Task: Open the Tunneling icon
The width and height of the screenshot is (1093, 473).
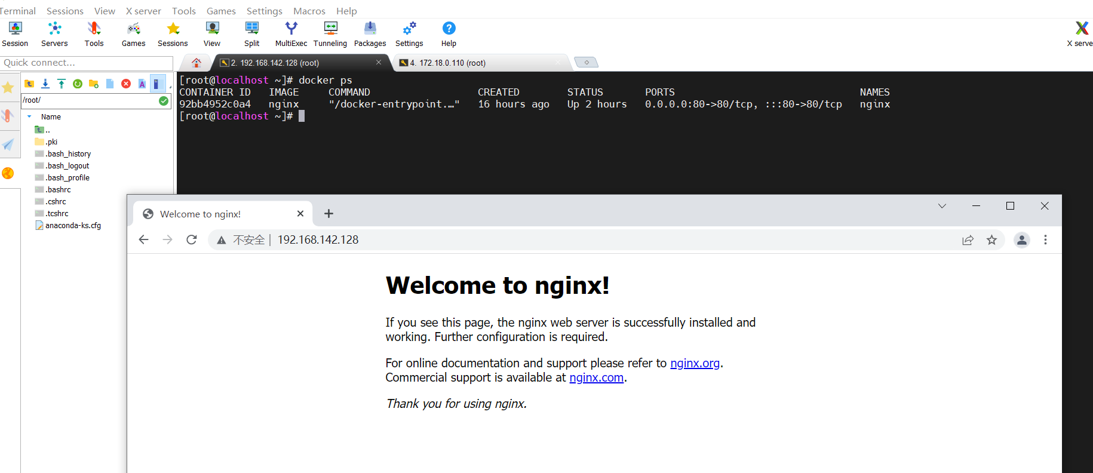Action: [x=330, y=34]
